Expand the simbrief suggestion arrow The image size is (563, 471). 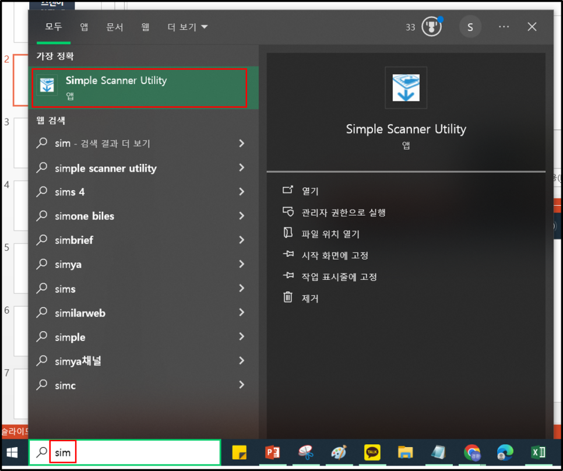click(x=241, y=240)
